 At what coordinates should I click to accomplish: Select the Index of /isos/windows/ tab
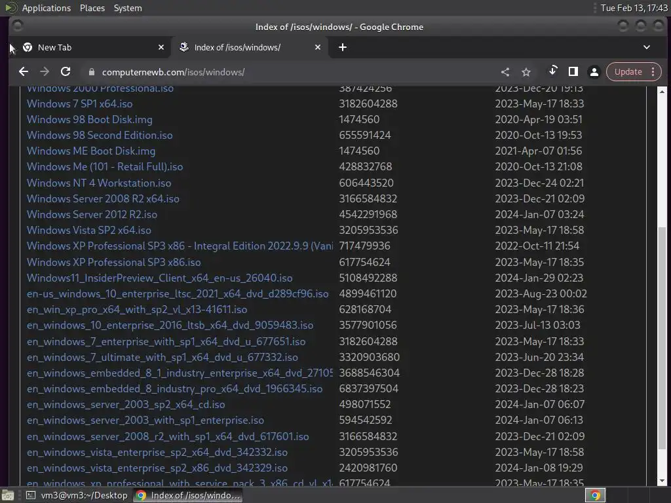250,47
